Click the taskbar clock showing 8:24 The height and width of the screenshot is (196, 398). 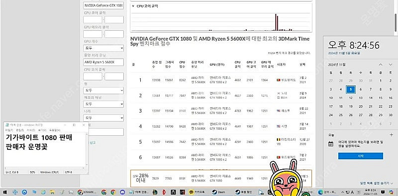pyautogui.click(x=371, y=192)
